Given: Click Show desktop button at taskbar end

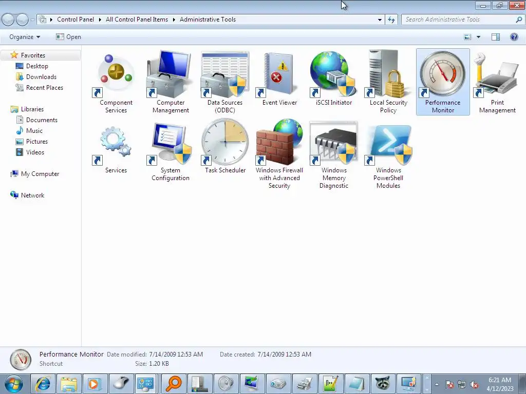Looking at the screenshot, I should click(x=523, y=384).
